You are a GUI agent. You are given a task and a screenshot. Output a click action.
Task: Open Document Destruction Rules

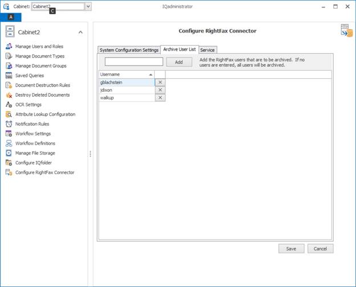click(43, 85)
